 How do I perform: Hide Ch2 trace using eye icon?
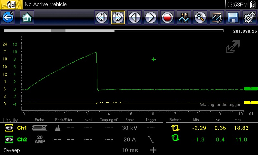(8, 139)
